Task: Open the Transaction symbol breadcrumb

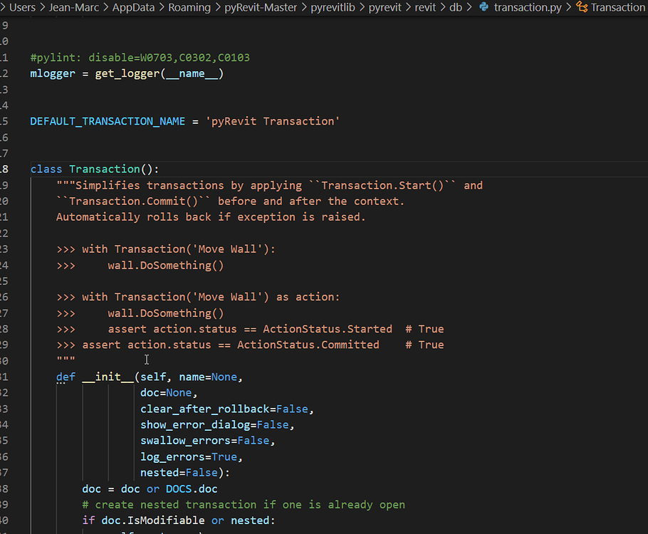Action: pos(617,8)
